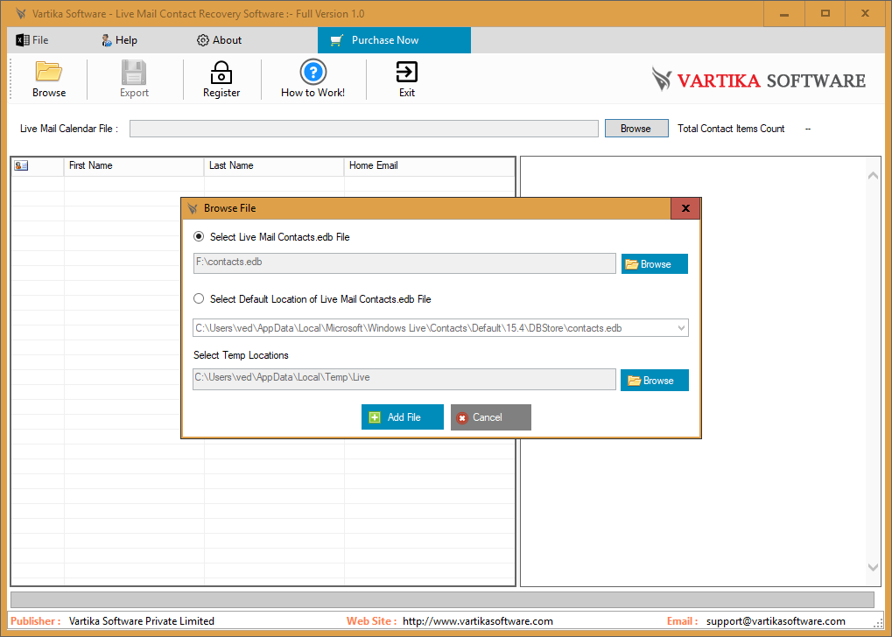The image size is (892, 637).
Task: Close the Browse File dialog
Action: point(685,208)
